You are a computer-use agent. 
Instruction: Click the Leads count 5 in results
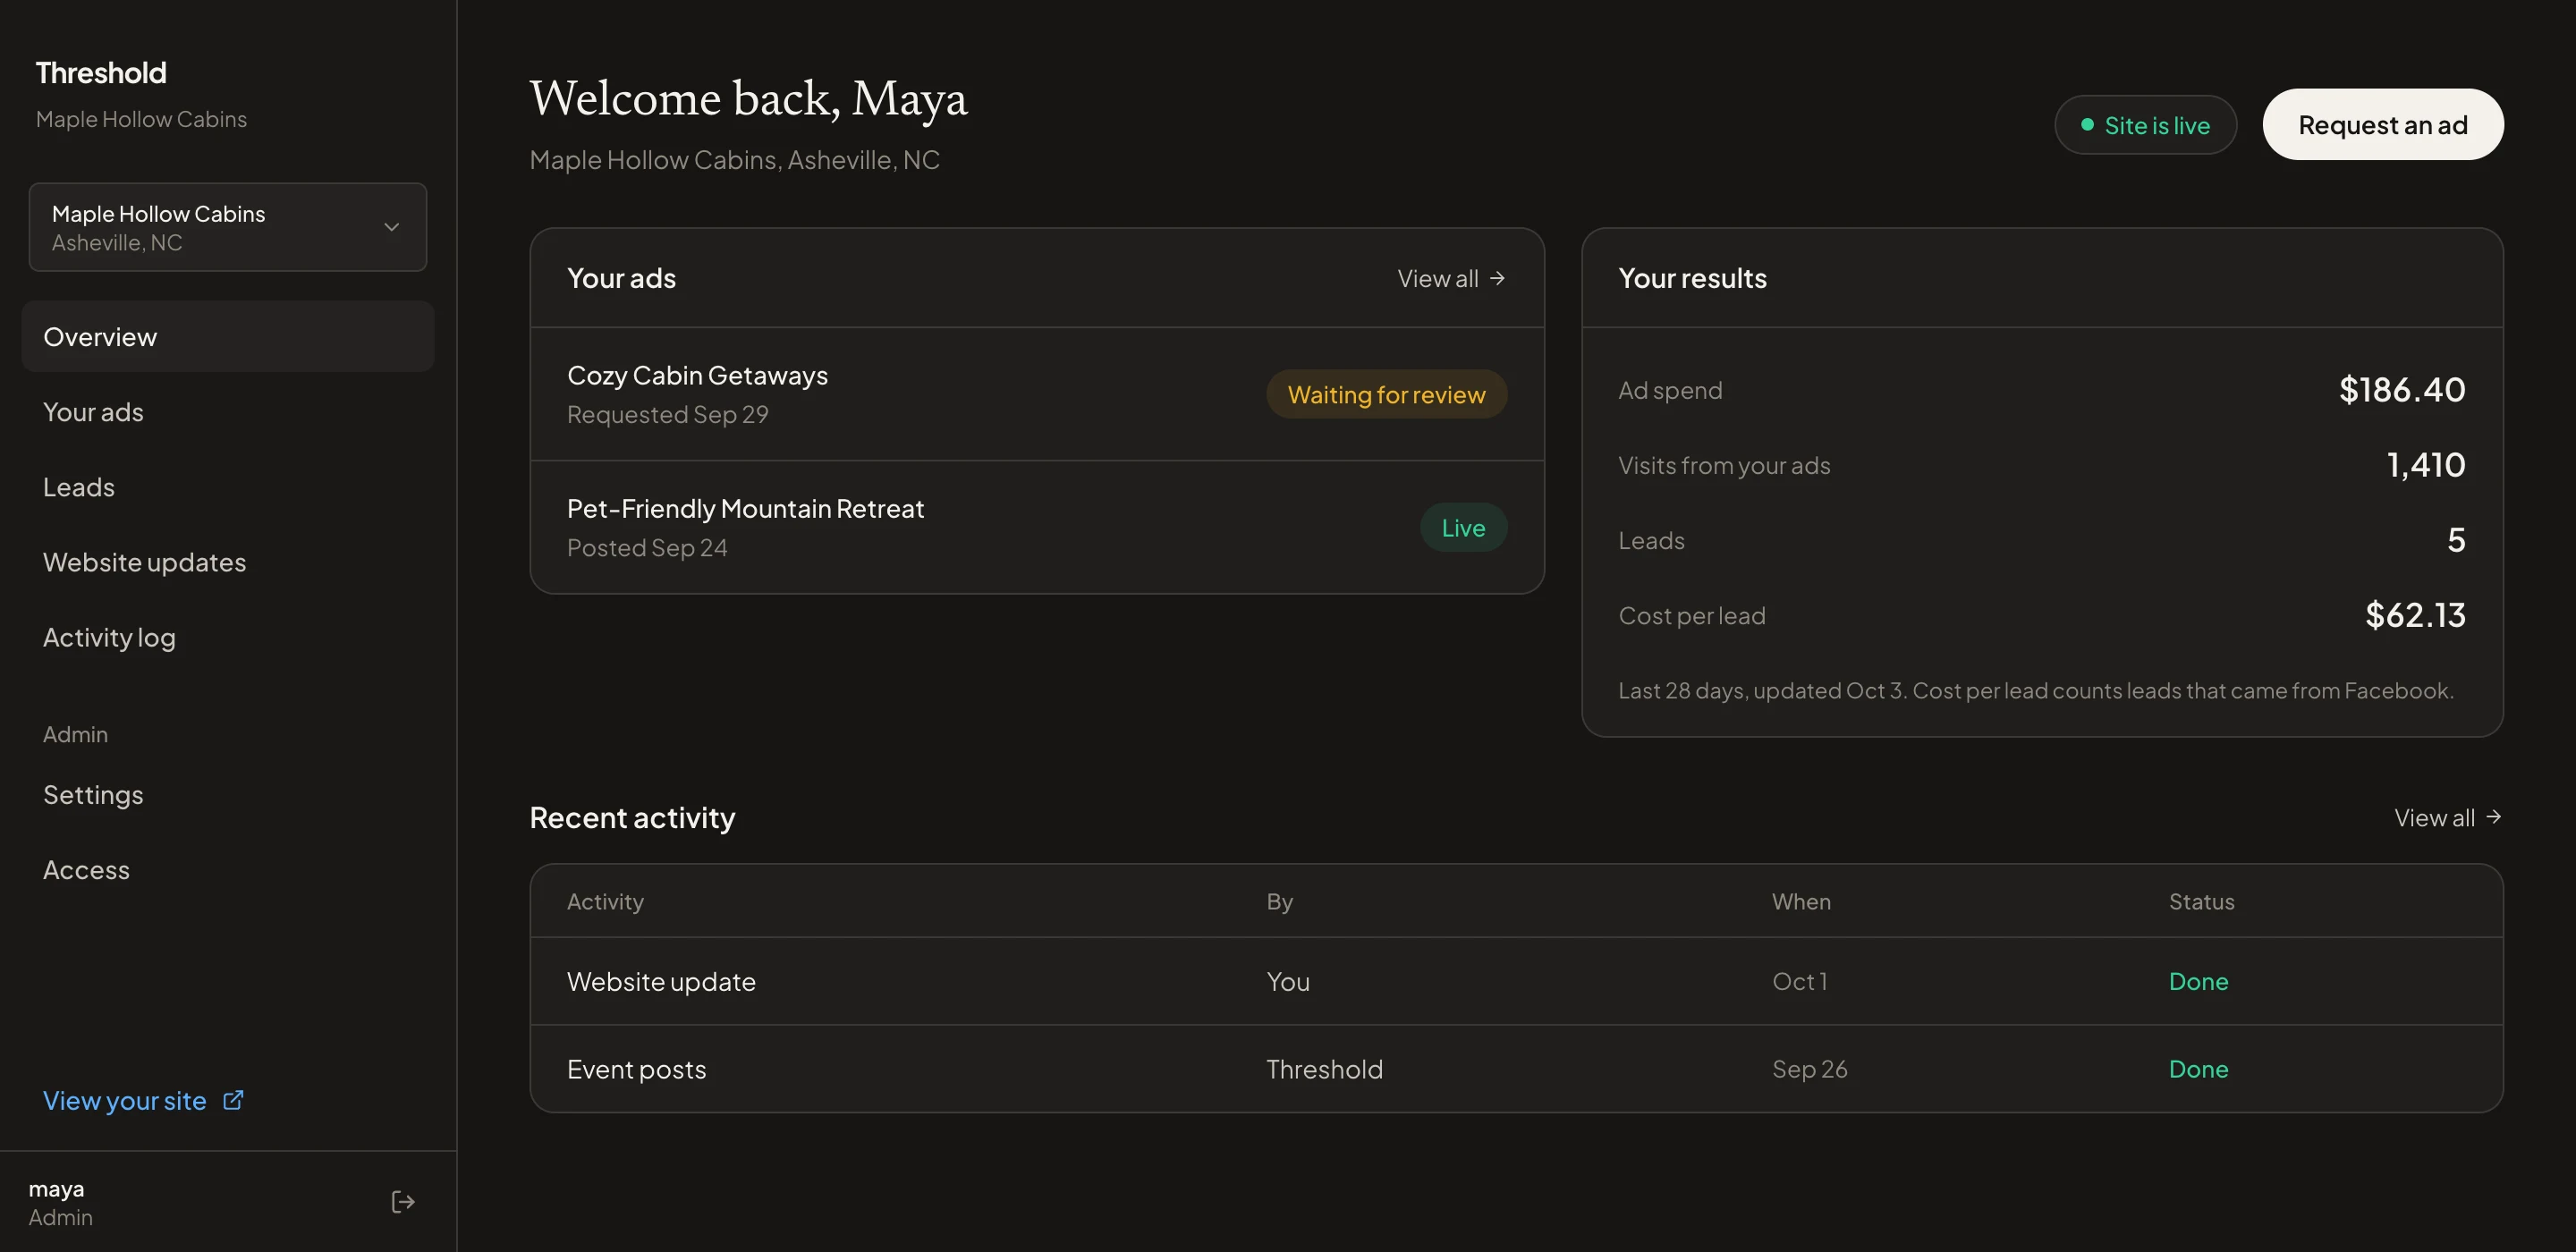click(x=2456, y=539)
